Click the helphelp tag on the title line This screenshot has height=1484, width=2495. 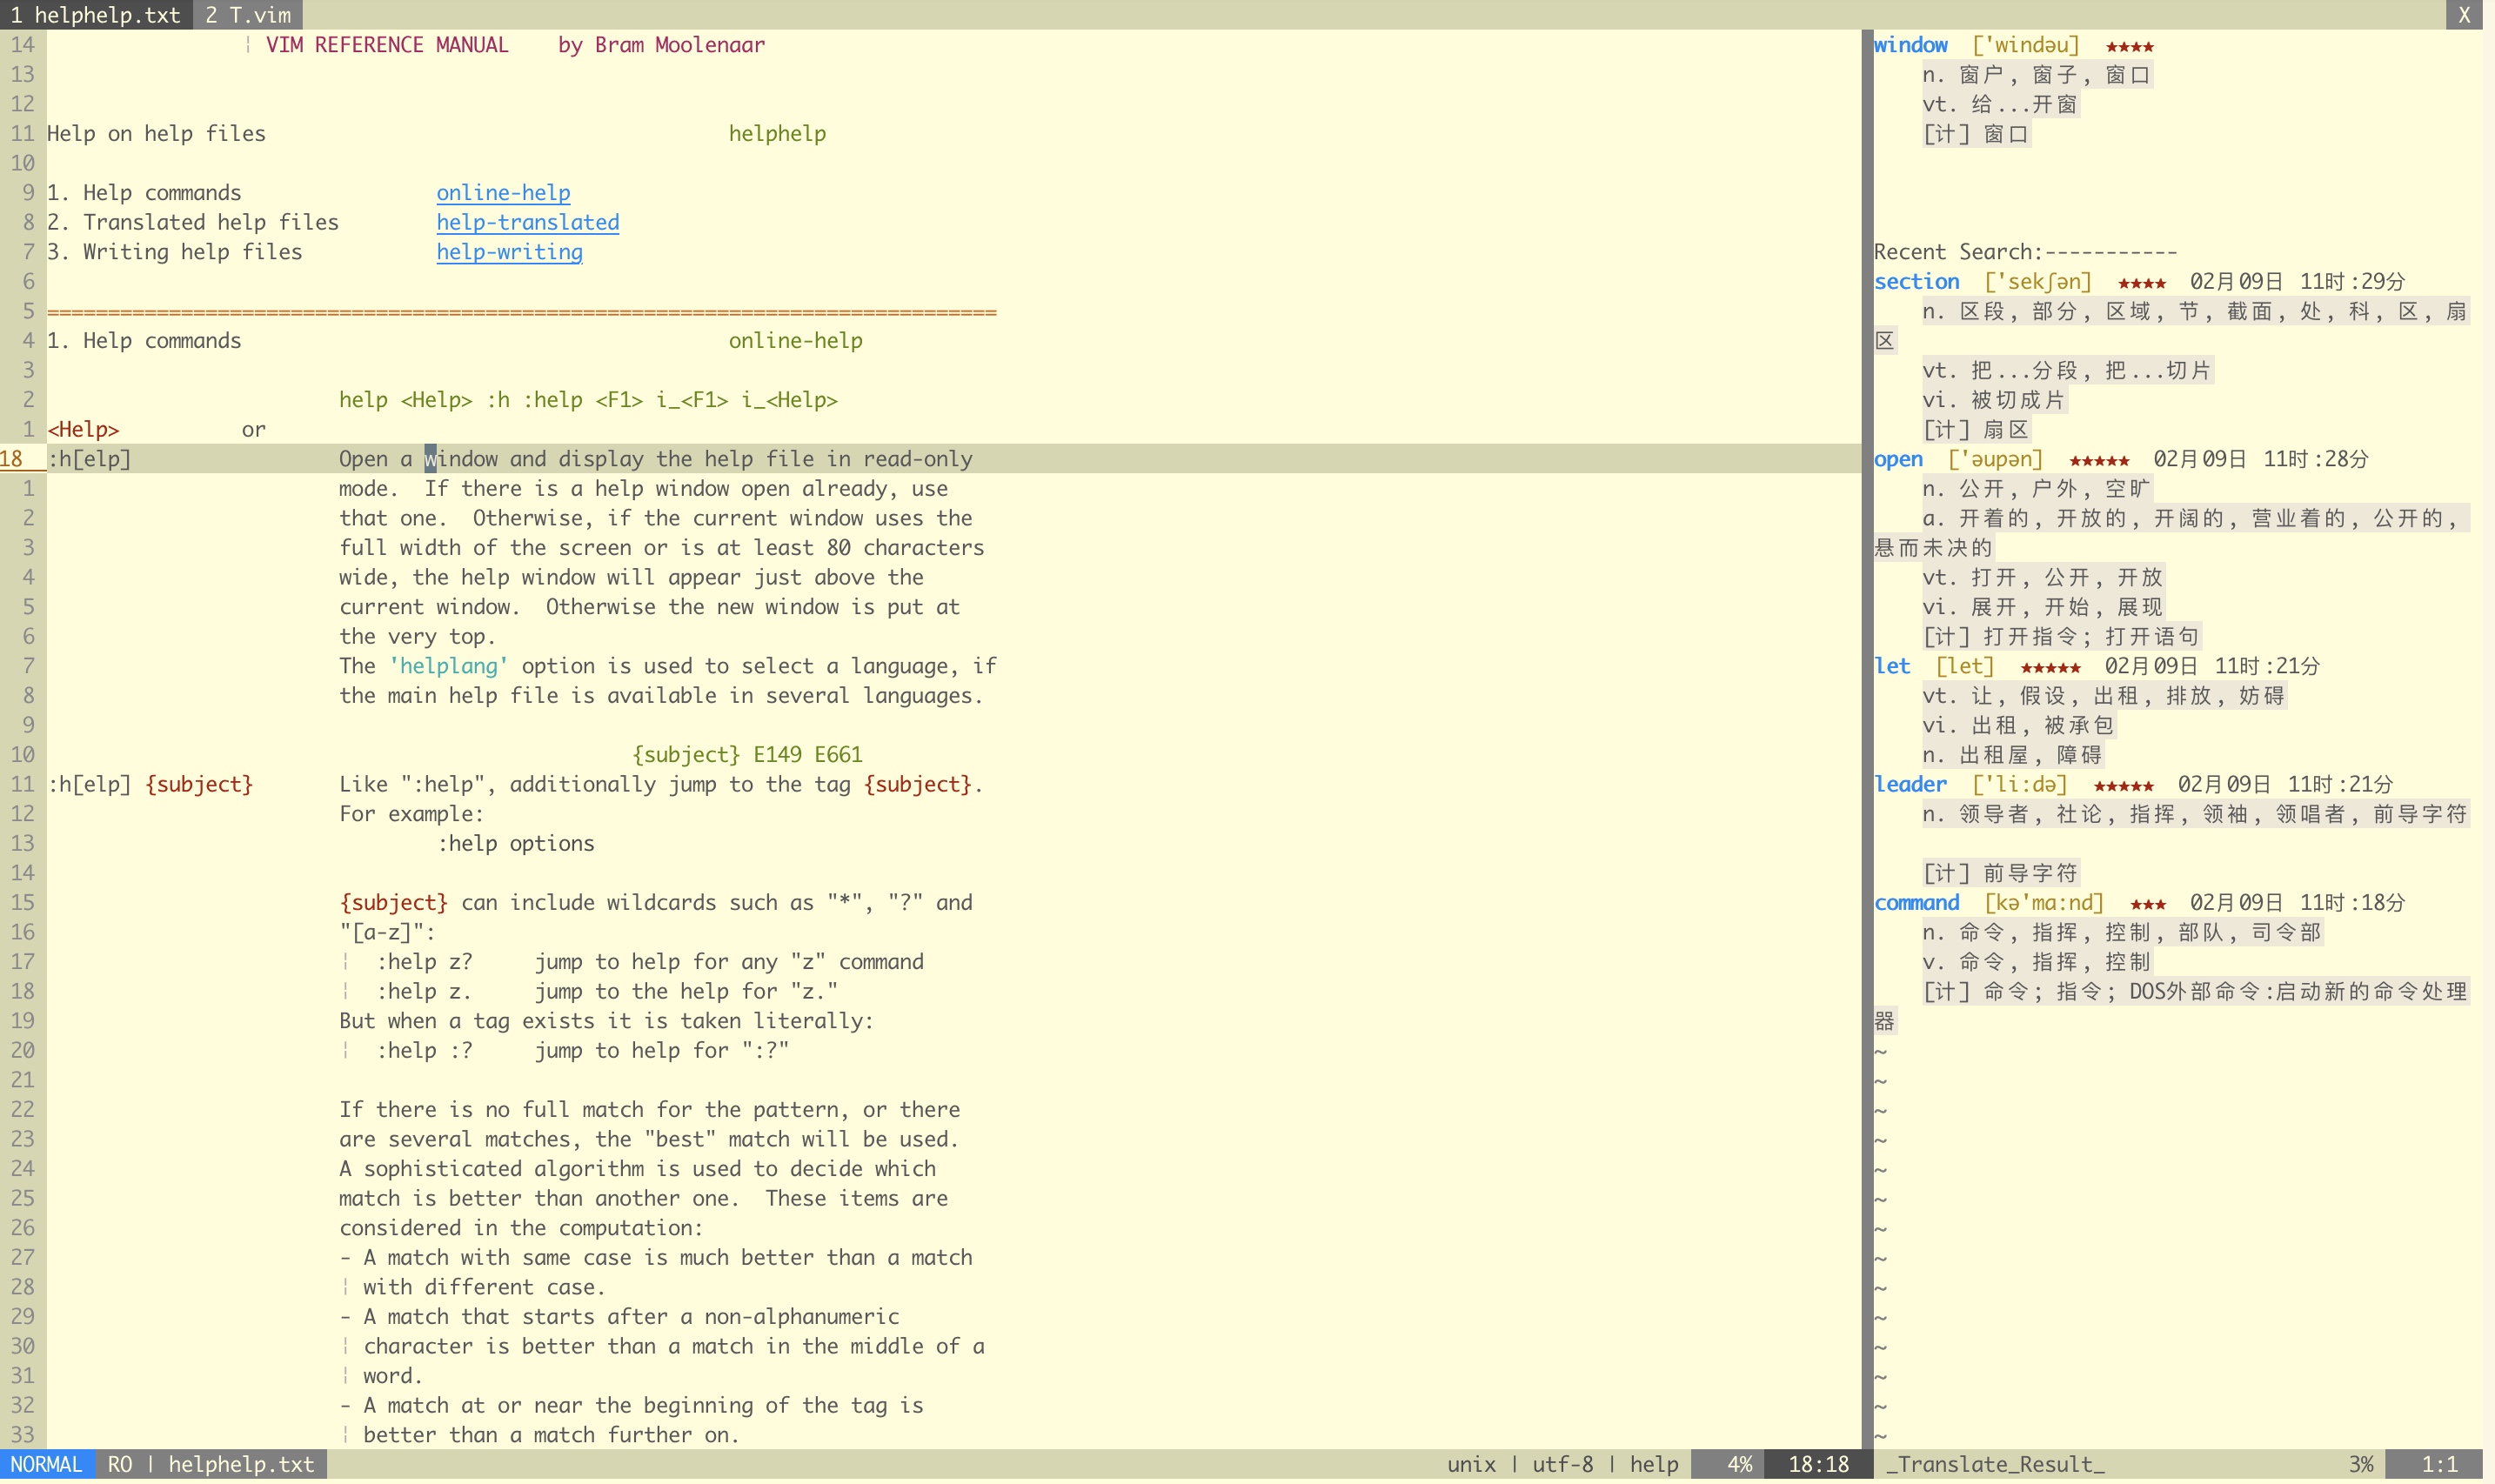777,133
